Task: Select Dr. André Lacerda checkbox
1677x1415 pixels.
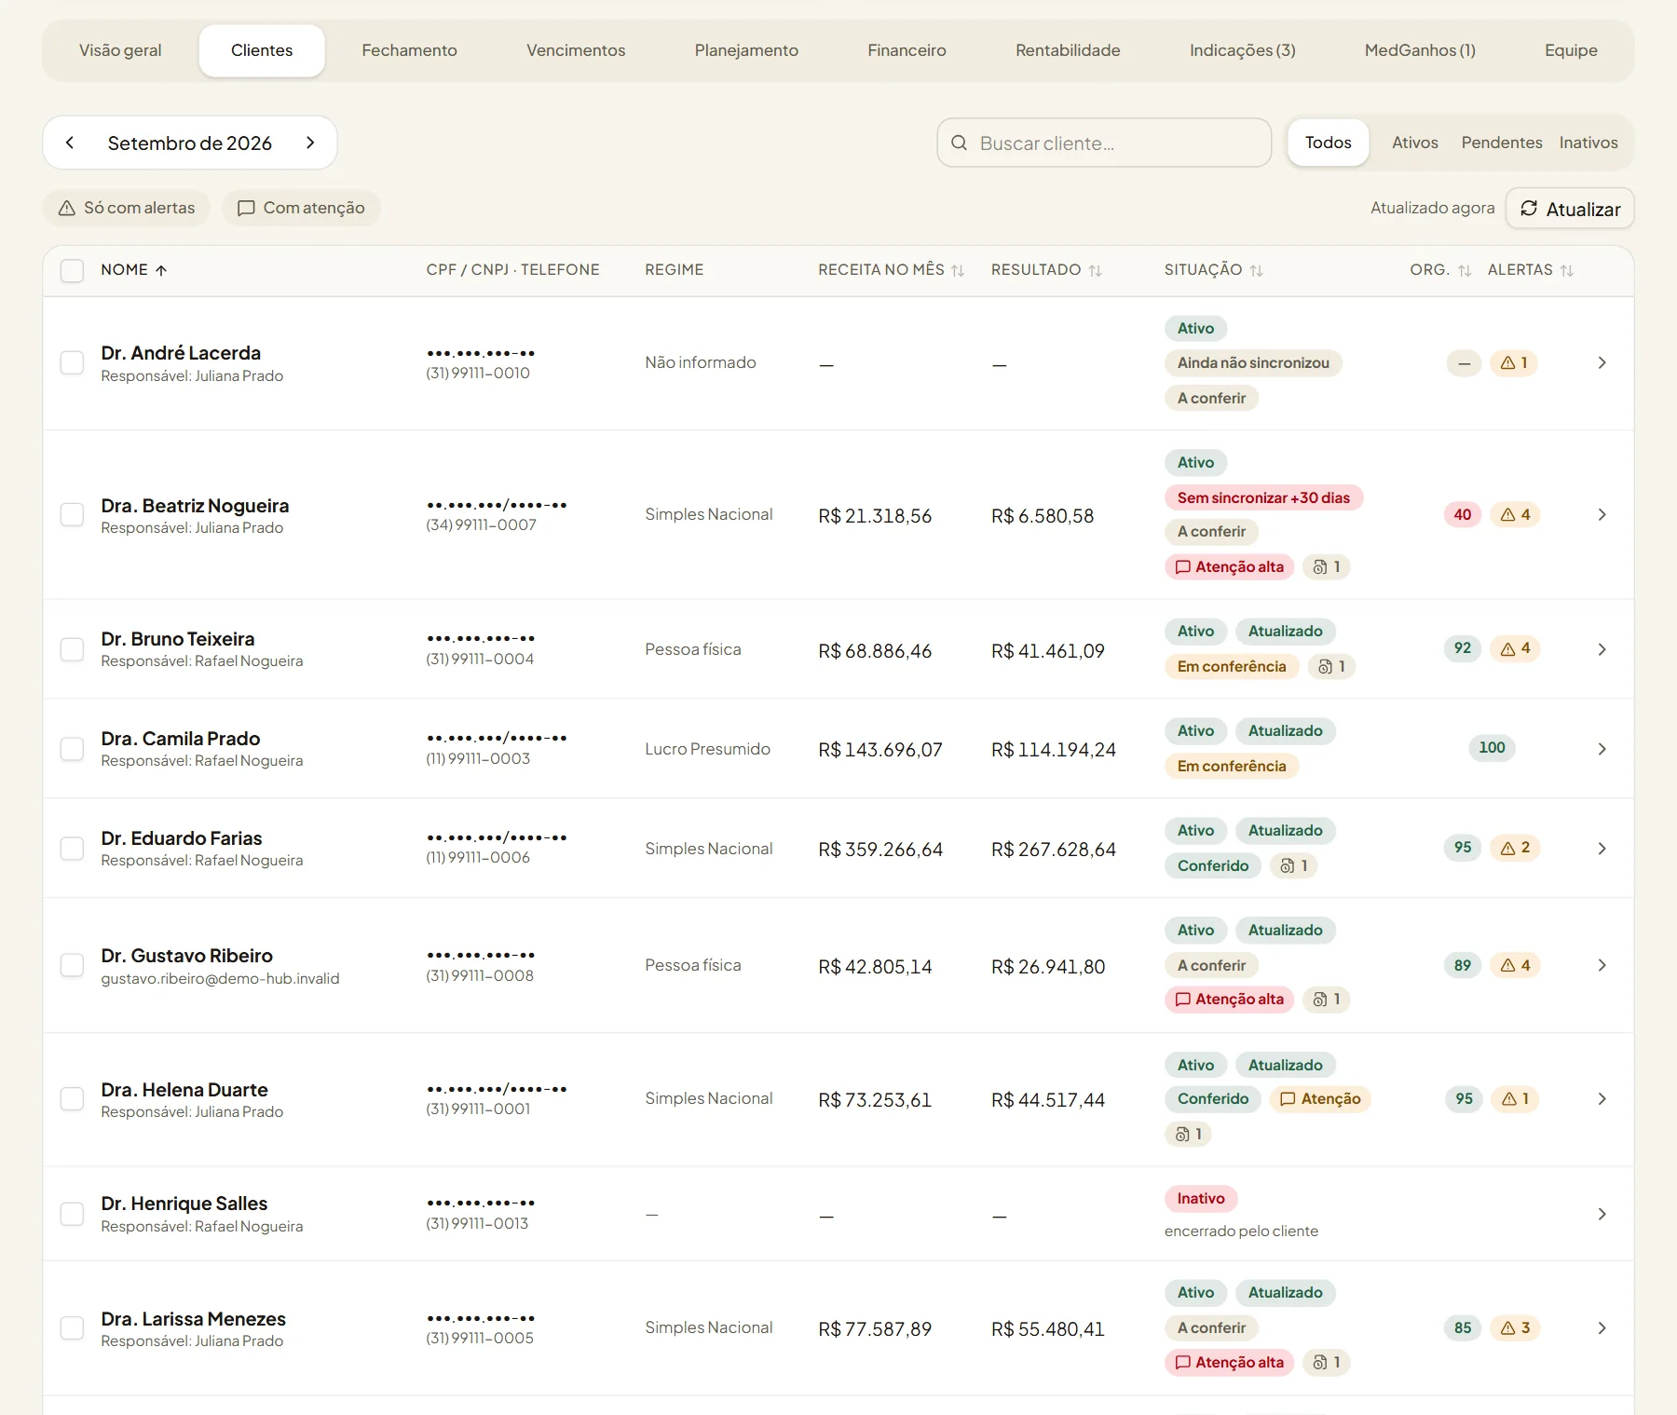Action: point(72,363)
